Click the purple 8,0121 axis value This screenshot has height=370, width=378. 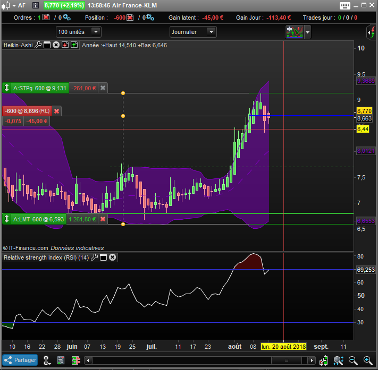click(366, 151)
